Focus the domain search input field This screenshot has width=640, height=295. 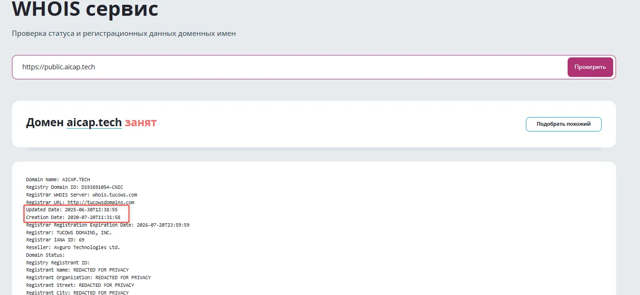(290, 67)
